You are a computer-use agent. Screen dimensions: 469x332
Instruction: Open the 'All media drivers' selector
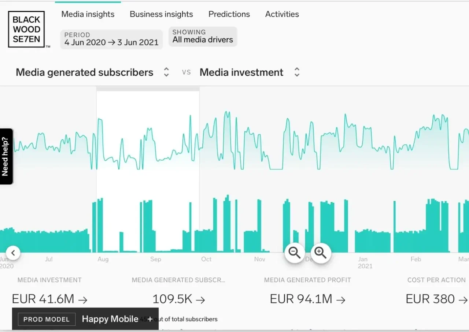pyautogui.click(x=203, y=37)
